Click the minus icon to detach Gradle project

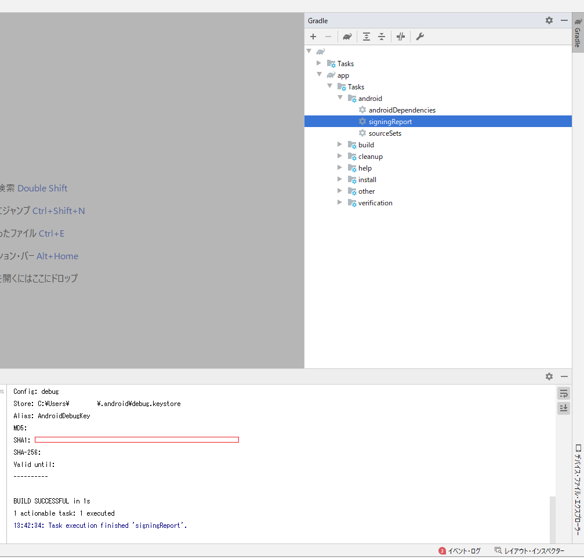tap(328, 37)
